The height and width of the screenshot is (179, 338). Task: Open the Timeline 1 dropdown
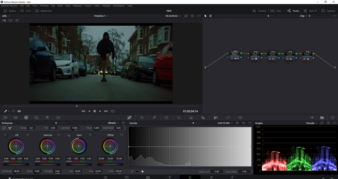tap(101, 16)
